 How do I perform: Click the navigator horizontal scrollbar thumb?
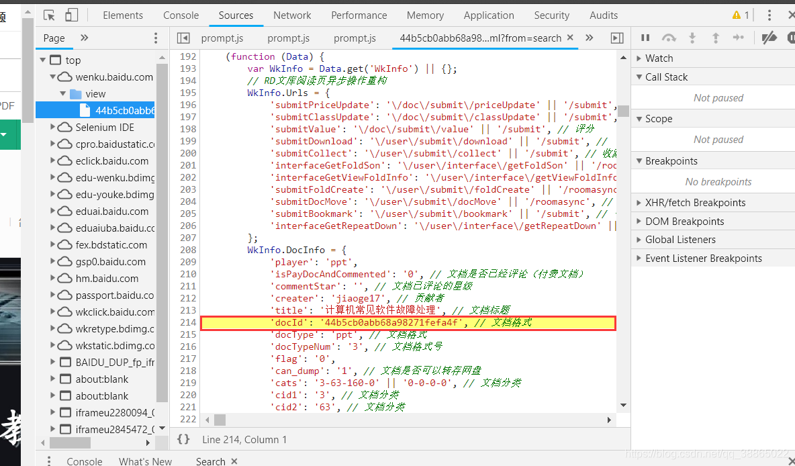pos(70,442)
